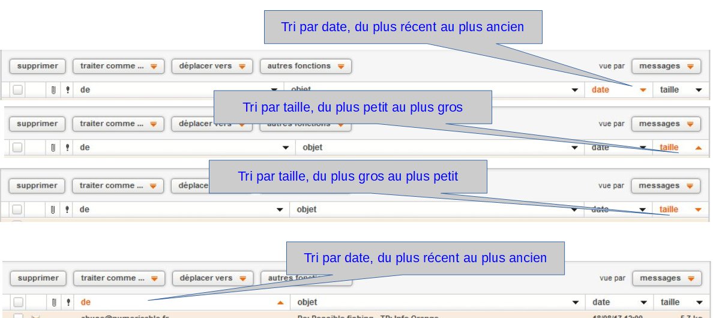Click the priority exclamation icon in the toolbar with orange 'de'
Screen dimensions: 713x318
click(68, 302)
